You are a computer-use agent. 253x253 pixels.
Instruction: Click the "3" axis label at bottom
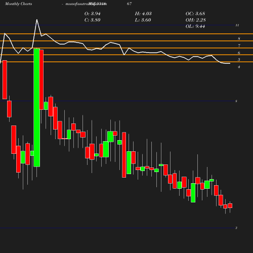pos(236,228)
